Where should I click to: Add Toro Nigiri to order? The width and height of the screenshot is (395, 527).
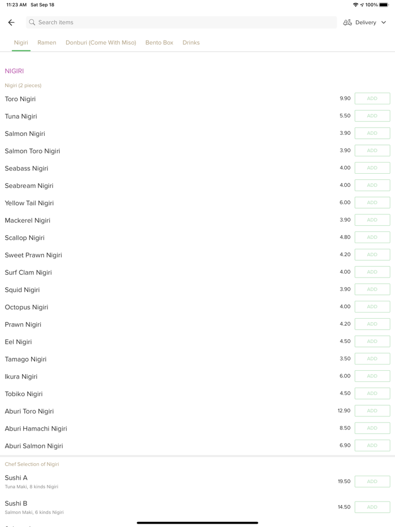coord(372,99)
